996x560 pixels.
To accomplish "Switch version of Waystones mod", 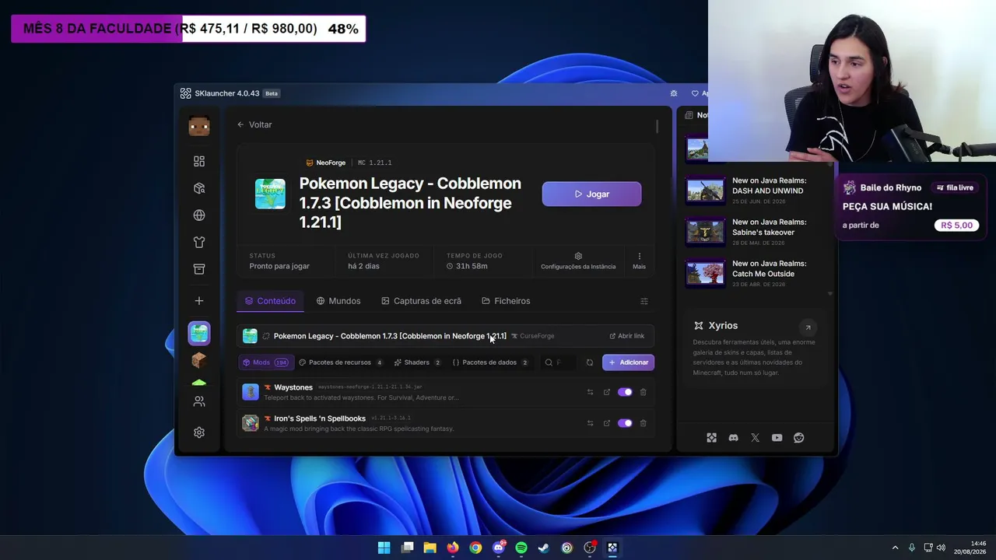I will click(x=590, y=392).
